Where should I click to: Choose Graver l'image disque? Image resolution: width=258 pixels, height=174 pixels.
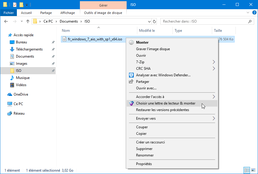(x=153, y=49)
